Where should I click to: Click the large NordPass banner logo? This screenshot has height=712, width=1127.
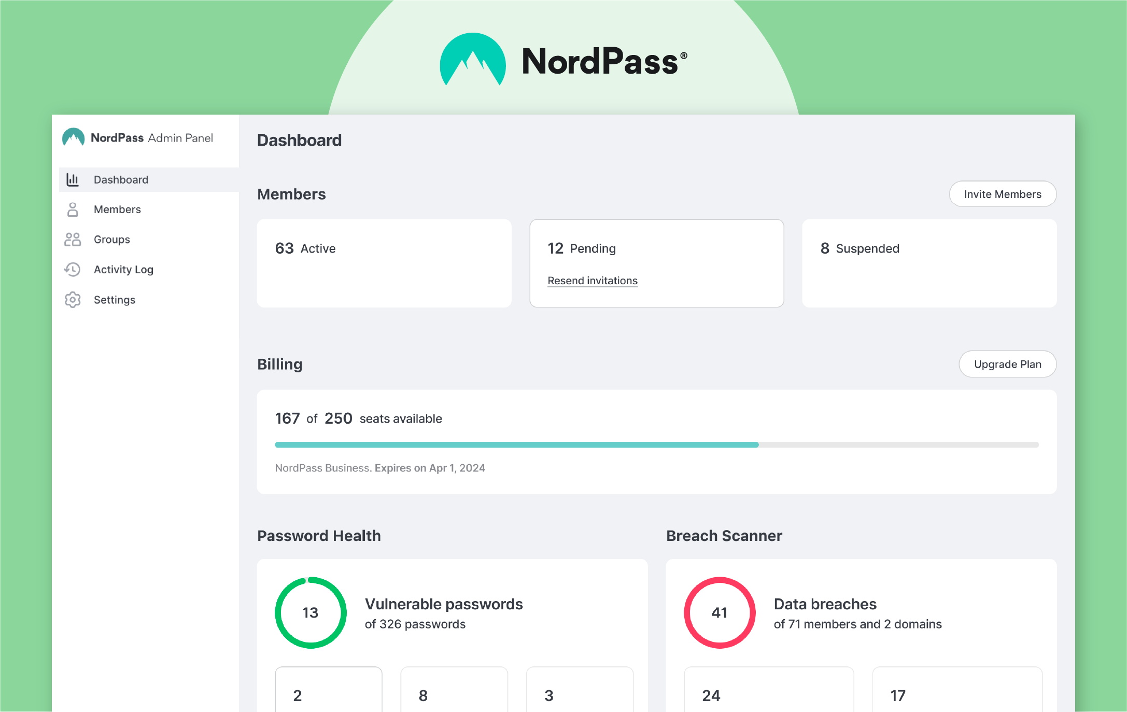point(563,59)
